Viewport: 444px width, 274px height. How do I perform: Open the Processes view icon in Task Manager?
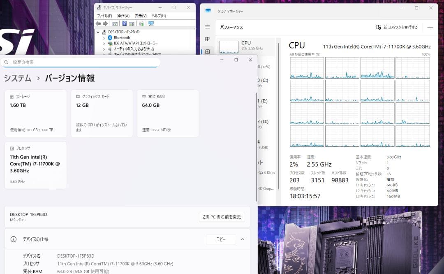pyautogui.click(x=208, y=39)
